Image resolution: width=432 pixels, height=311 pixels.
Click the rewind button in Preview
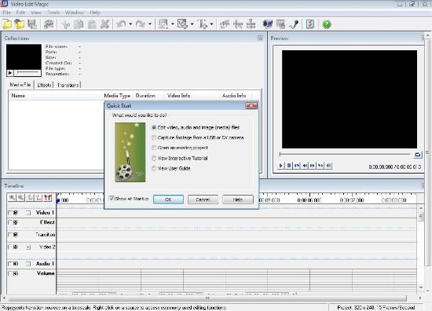(305, 166)
